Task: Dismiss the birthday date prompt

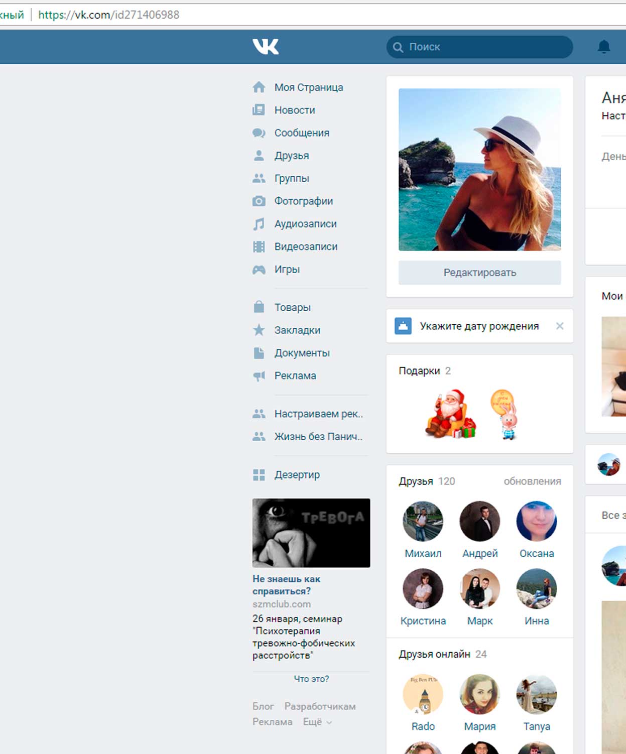Action: [x=560, y=326]
